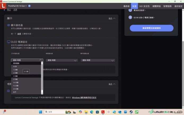Click the eye icon next to 顯示器色溫
Image resolution: width=184 pixels, height=115 pixels.
8,25
